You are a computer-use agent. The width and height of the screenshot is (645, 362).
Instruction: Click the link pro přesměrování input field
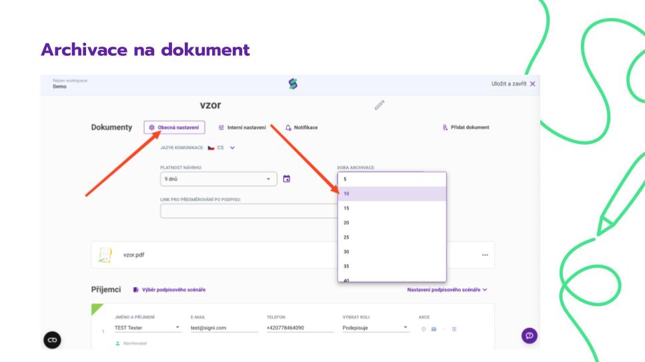coord(248,211)
